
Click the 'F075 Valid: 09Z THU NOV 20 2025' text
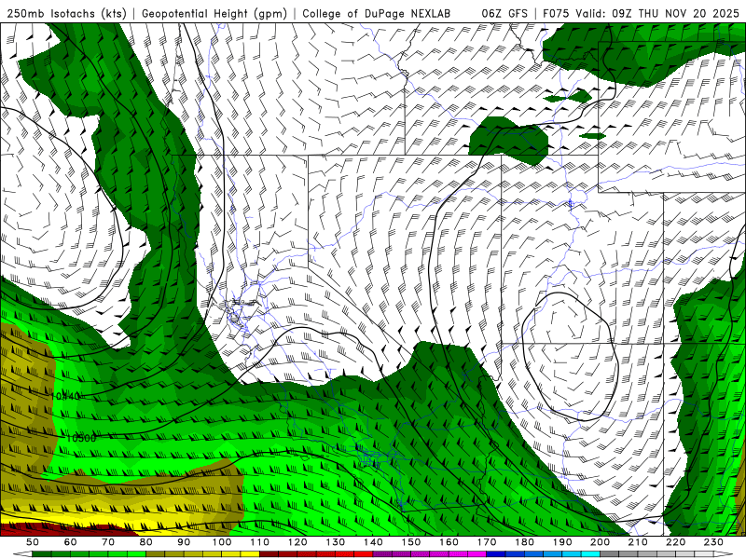(642, 13)
